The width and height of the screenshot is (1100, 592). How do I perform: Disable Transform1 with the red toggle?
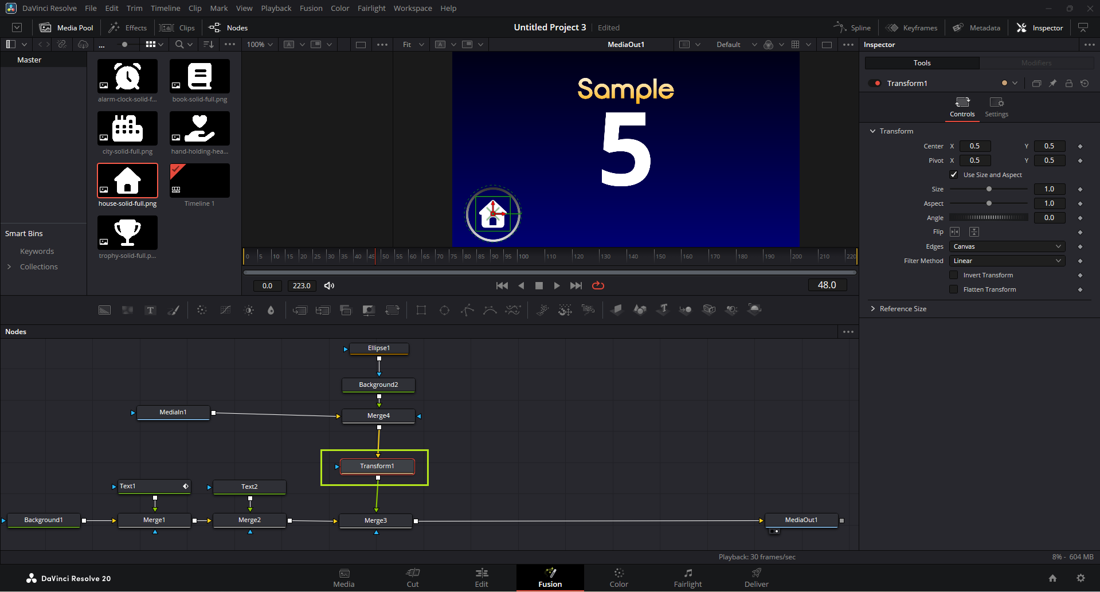(875, 84)
